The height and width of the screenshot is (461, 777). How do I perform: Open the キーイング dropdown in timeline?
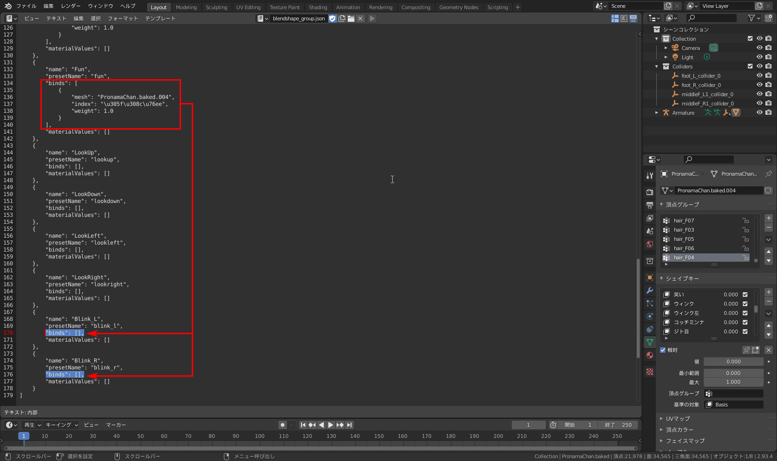62,425
